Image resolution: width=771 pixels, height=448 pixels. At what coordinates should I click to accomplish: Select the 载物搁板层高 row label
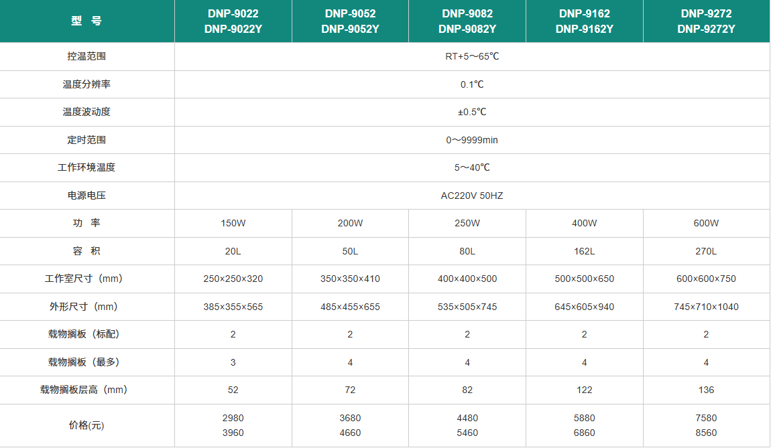(83, 390)
